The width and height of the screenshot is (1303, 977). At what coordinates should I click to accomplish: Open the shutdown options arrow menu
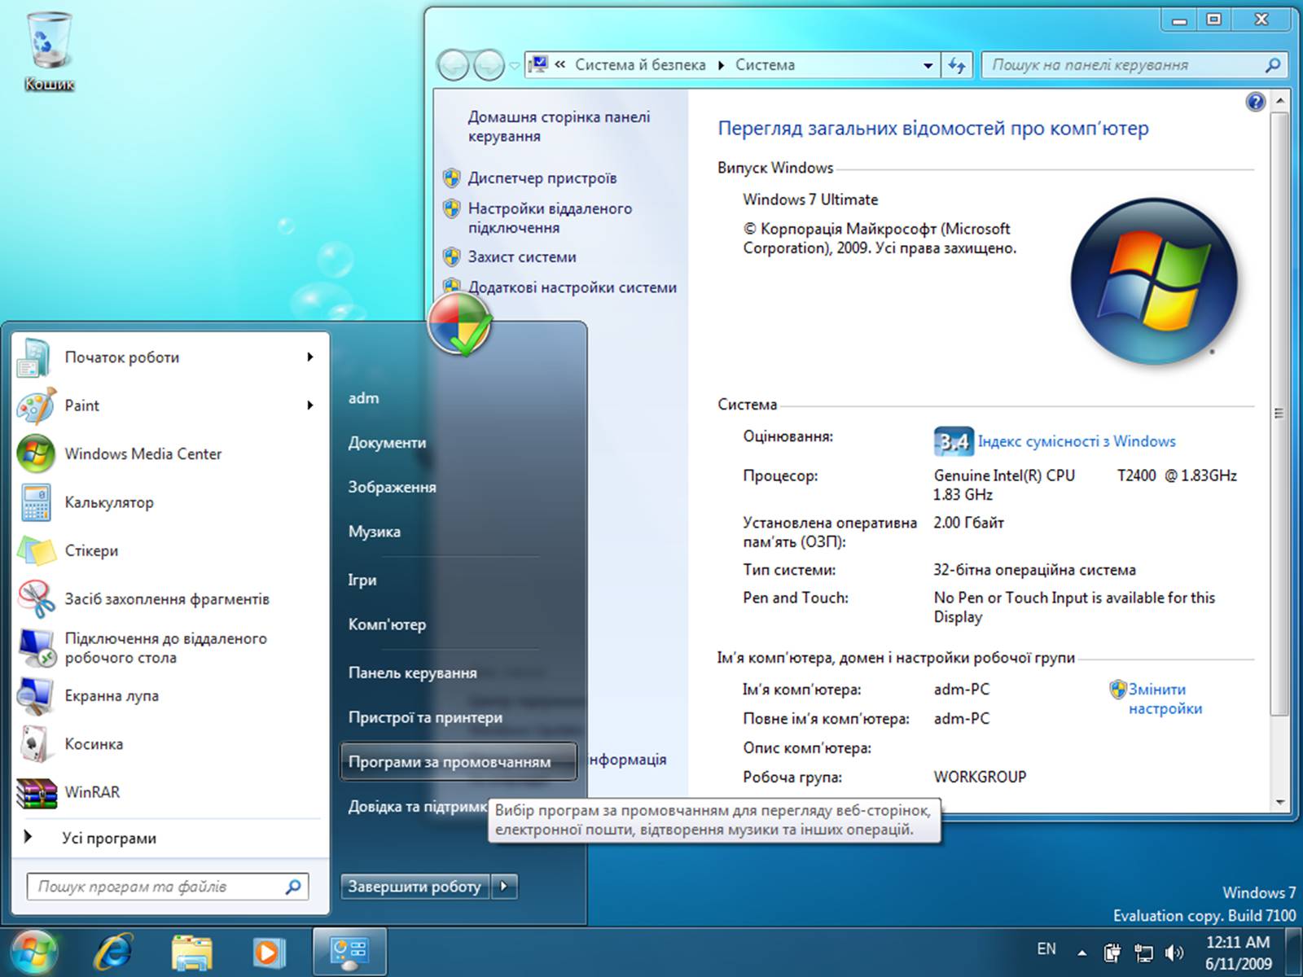[505, 886]
